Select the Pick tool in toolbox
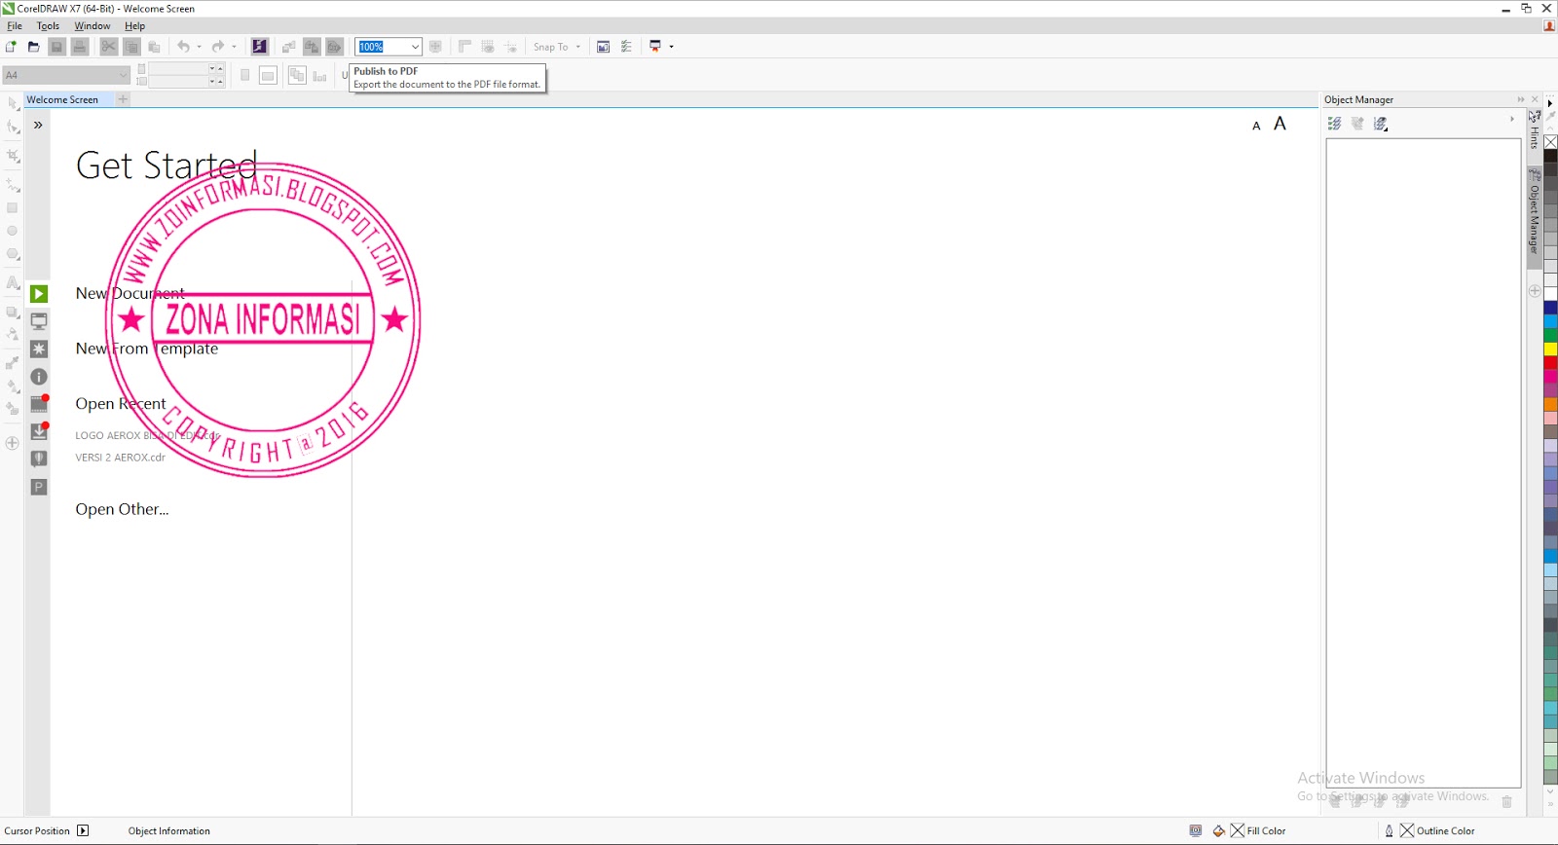1558x845 pixels. tap(13, 104)
